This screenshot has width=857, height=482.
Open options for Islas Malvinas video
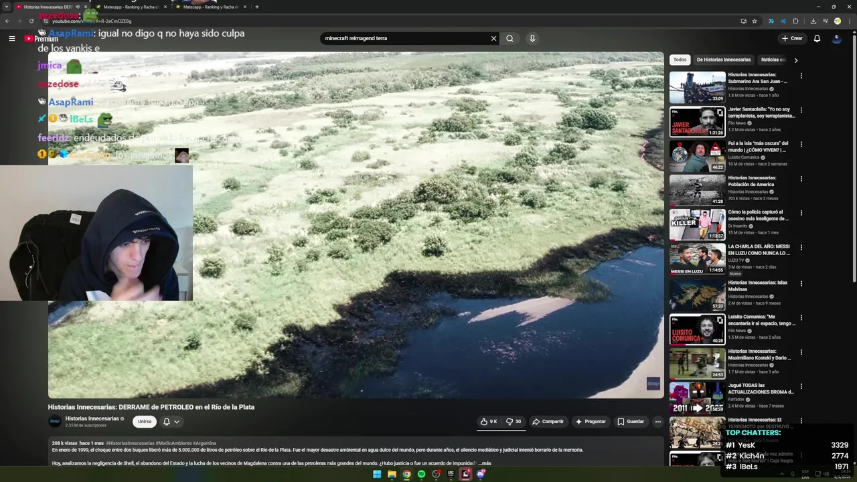pyautogui.click(x=801, y=283)
